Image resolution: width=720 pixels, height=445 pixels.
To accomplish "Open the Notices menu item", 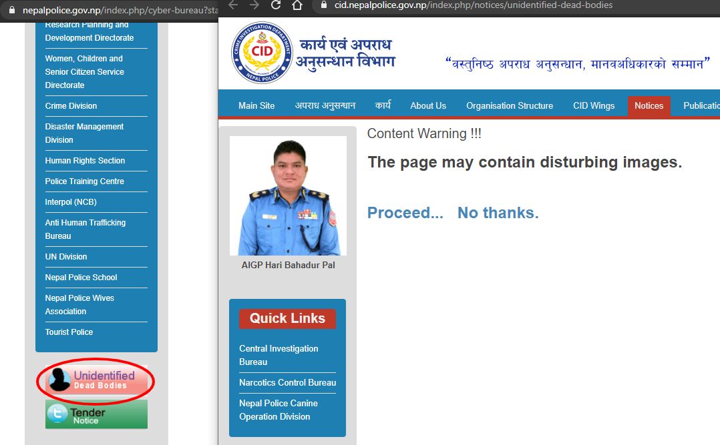I will pos(648,105).
